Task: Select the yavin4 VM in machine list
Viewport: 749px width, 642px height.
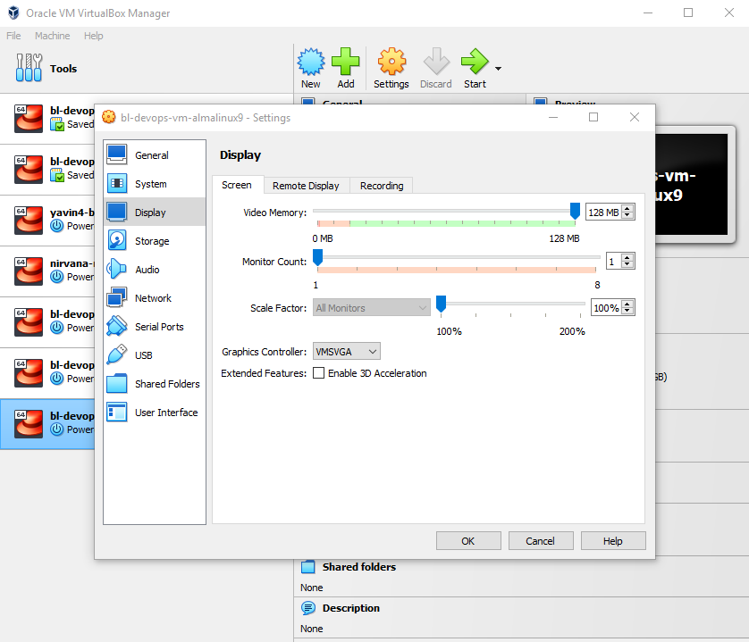Action: (47, 220)
